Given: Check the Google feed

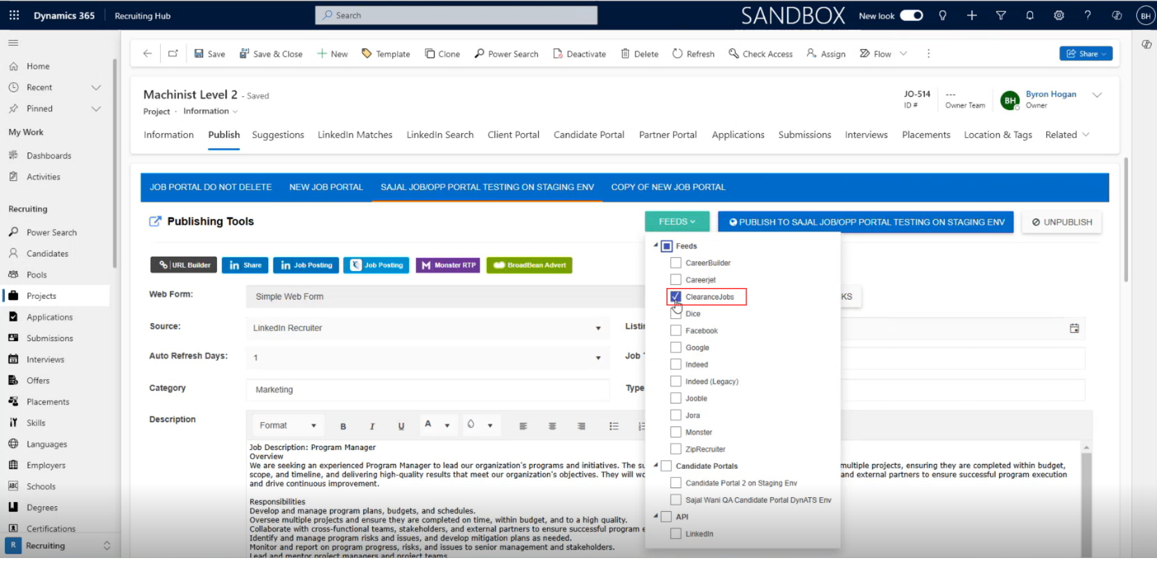Looking at the screenshot, I should coord(676,347).
